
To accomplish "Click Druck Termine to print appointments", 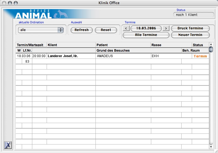I will [190, 28].
